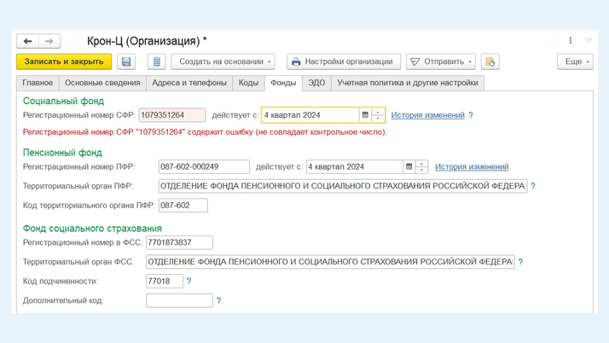Switch to the ЭДО tab
The height and width of the screenshot is (343, 609).
[x=316, y=83]
